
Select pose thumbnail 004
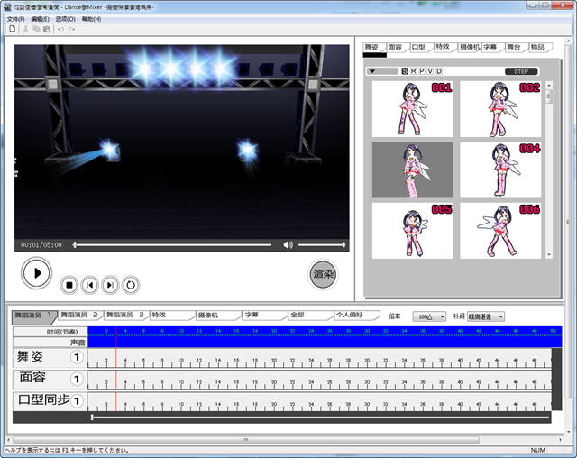(x=500, y=169)
